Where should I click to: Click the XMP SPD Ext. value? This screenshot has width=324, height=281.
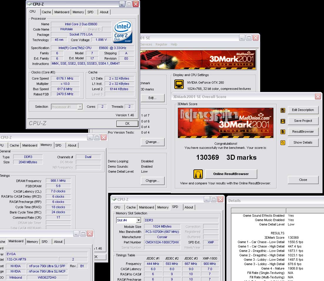211,242
